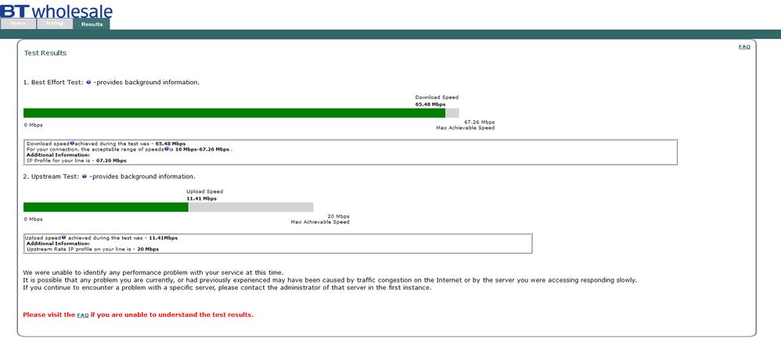Click the download speed details box
This screenshot has height=352, width=781.
(x=351, y=152)
